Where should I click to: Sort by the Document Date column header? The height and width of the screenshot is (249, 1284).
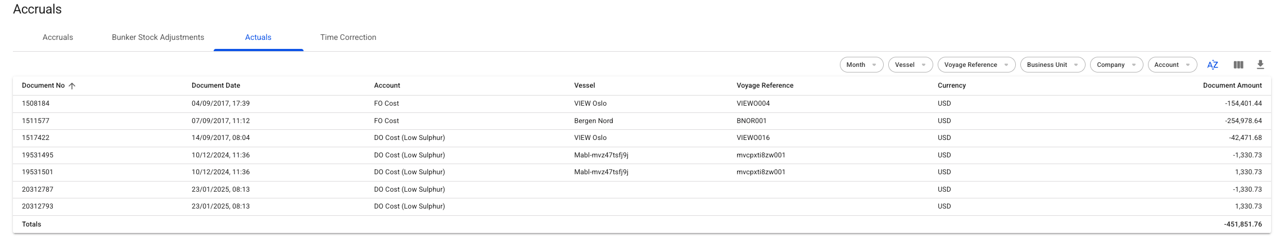[x=216, y=85]
